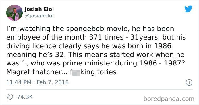Click the 74.3K likes count

tap(25, 97)
